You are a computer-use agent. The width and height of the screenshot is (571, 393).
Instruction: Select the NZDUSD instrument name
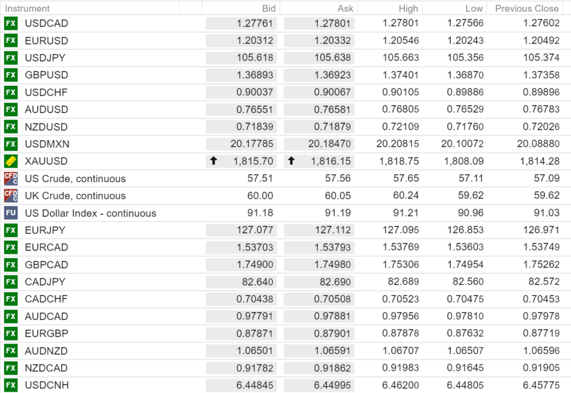pos(46,127)
